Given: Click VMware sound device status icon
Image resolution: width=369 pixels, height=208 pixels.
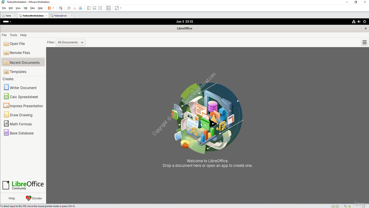Looking at the screenshot, I should pyautogui.click(x=349, y=206).
